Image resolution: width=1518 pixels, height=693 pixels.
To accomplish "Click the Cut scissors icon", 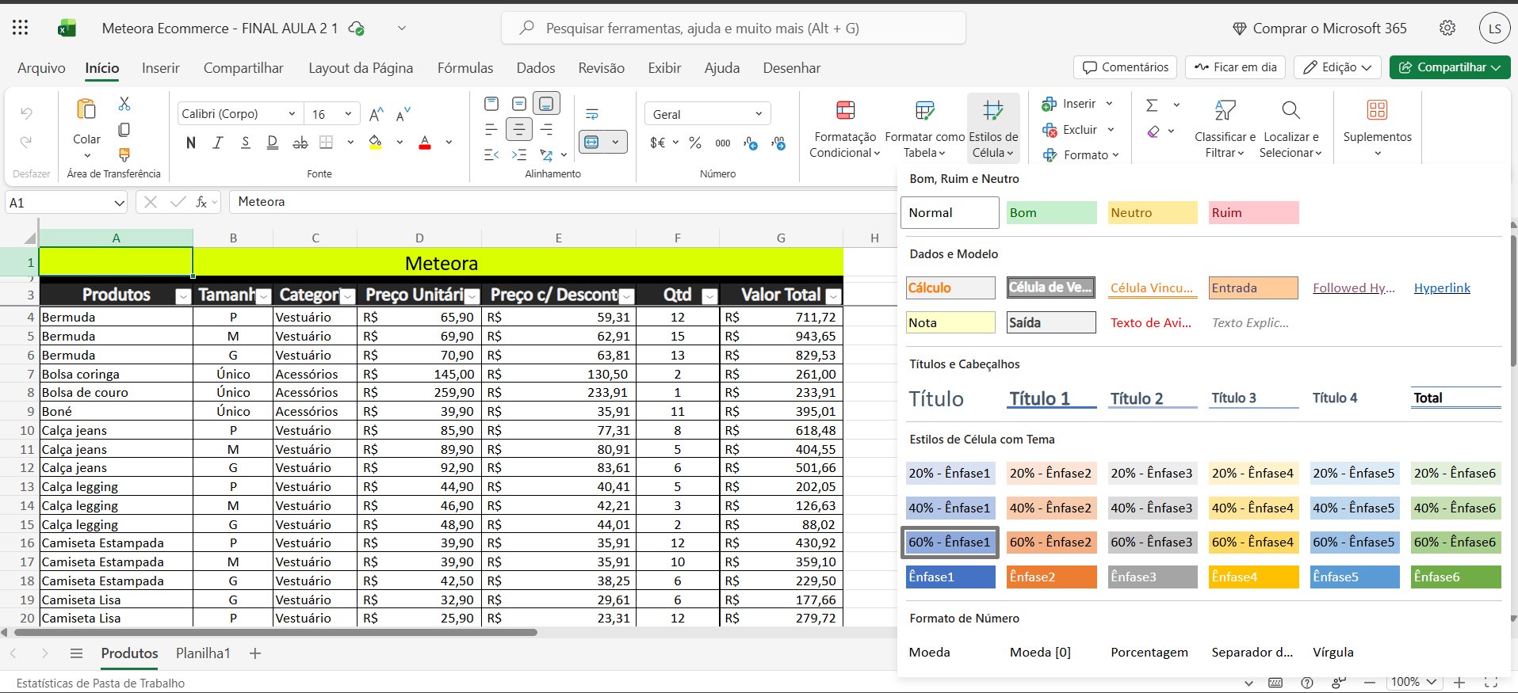I will (124, 104).
